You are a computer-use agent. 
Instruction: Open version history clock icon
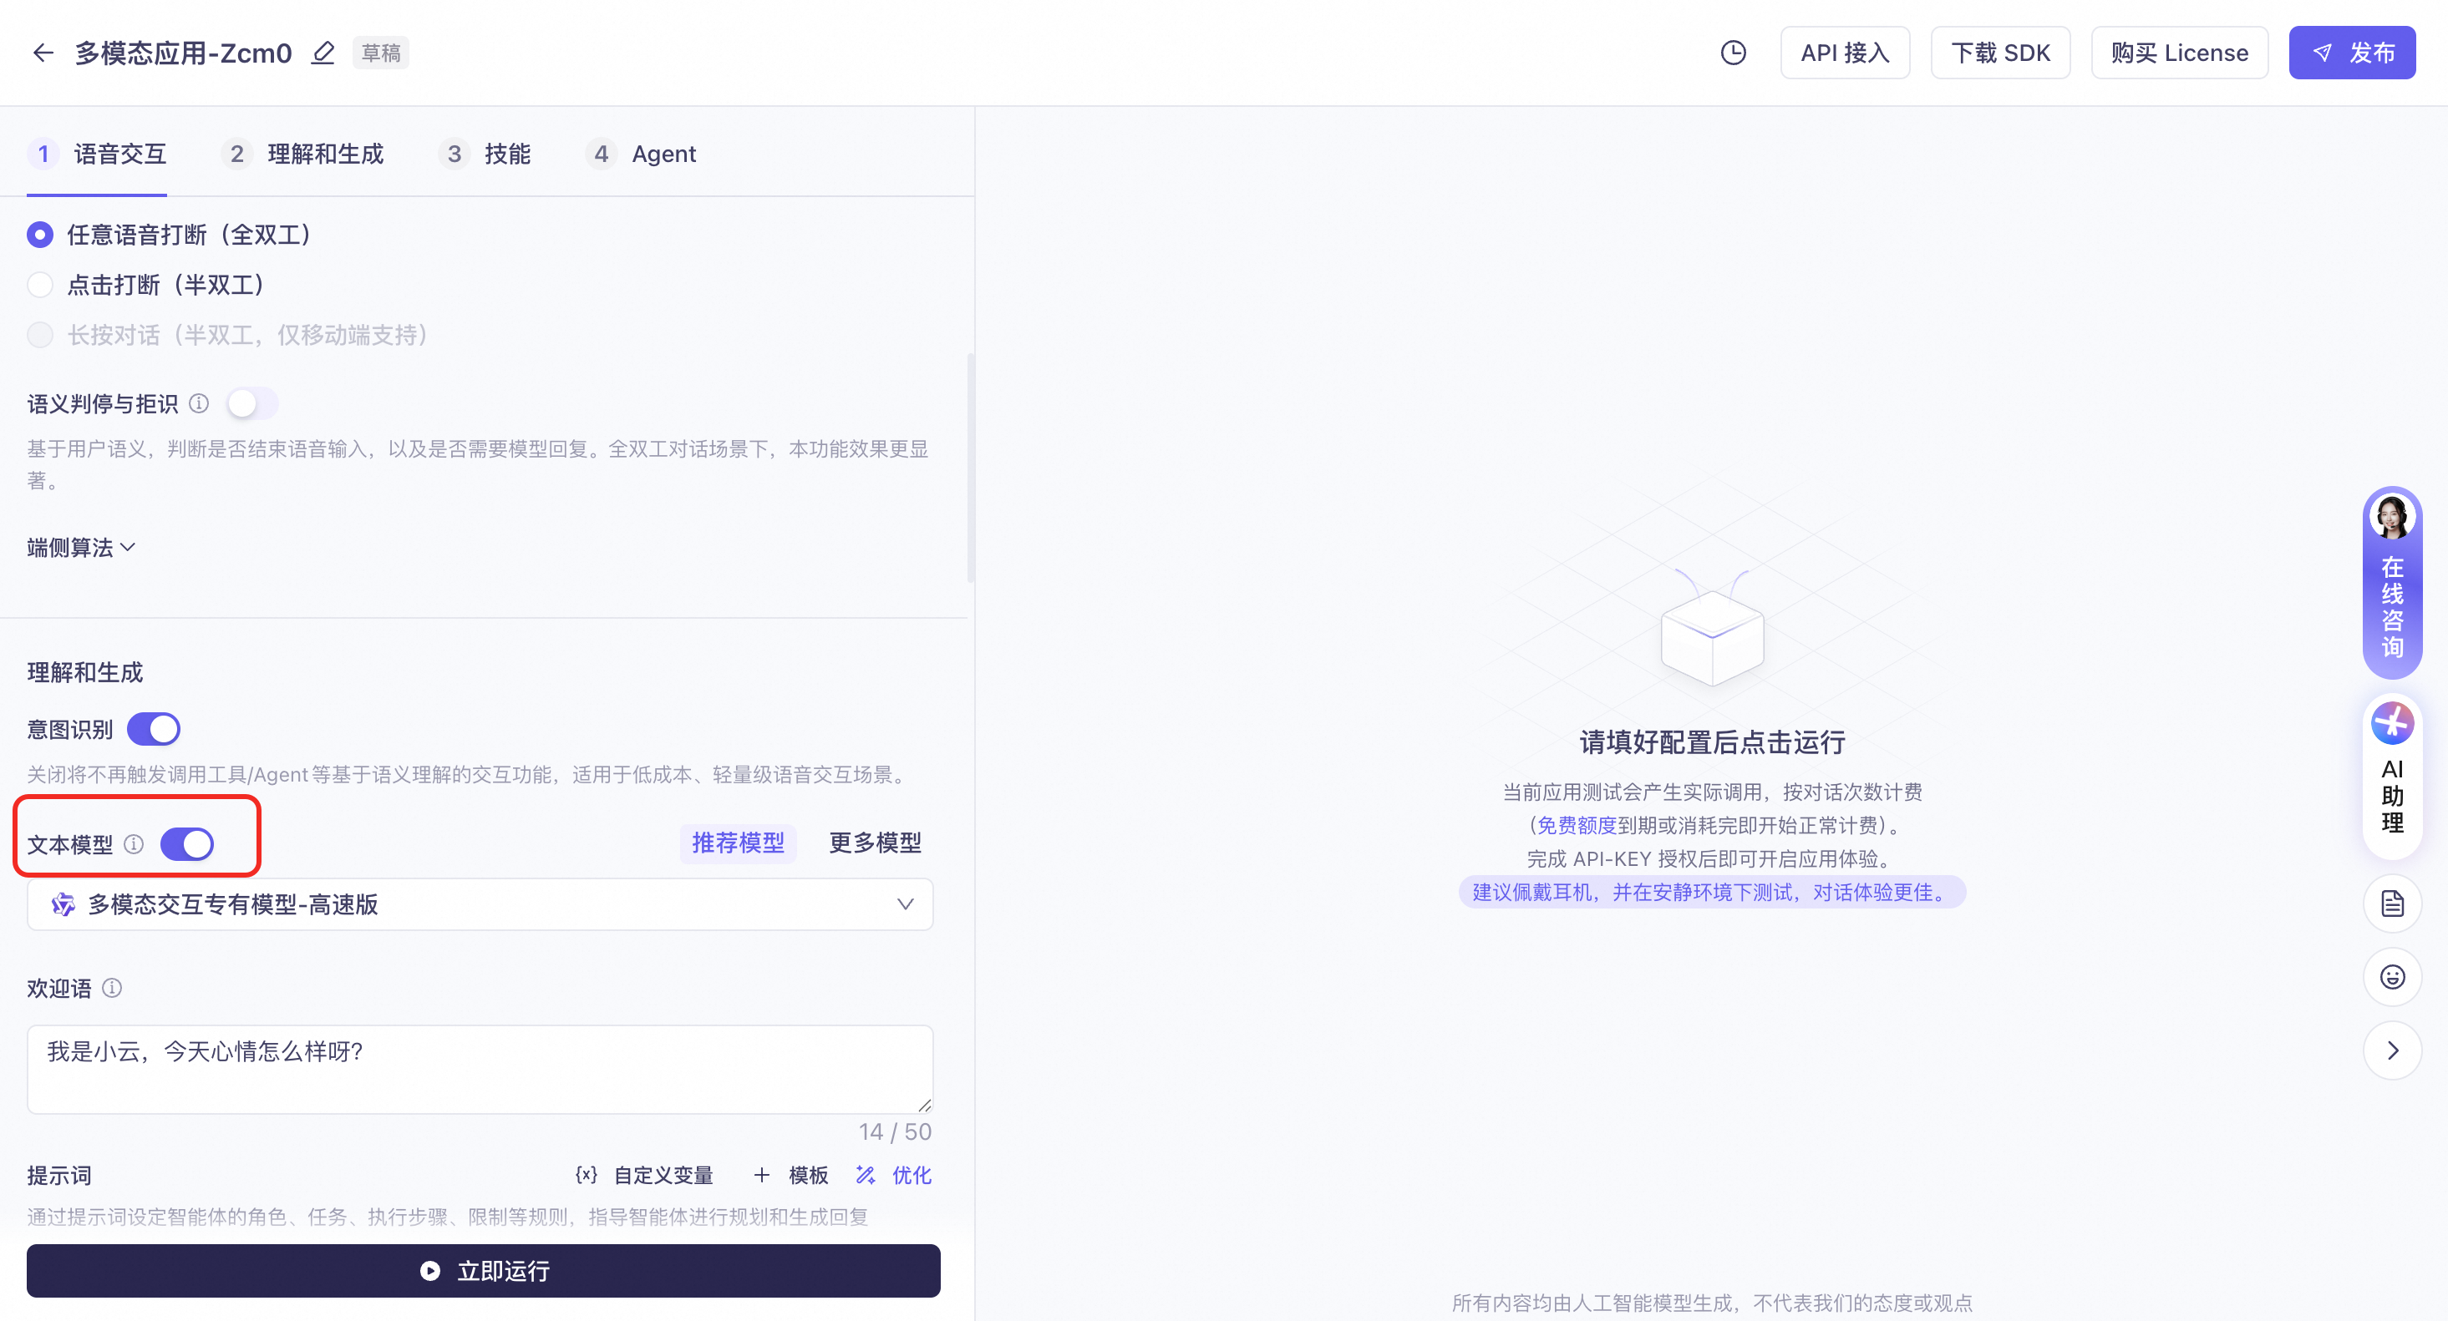1733,53
